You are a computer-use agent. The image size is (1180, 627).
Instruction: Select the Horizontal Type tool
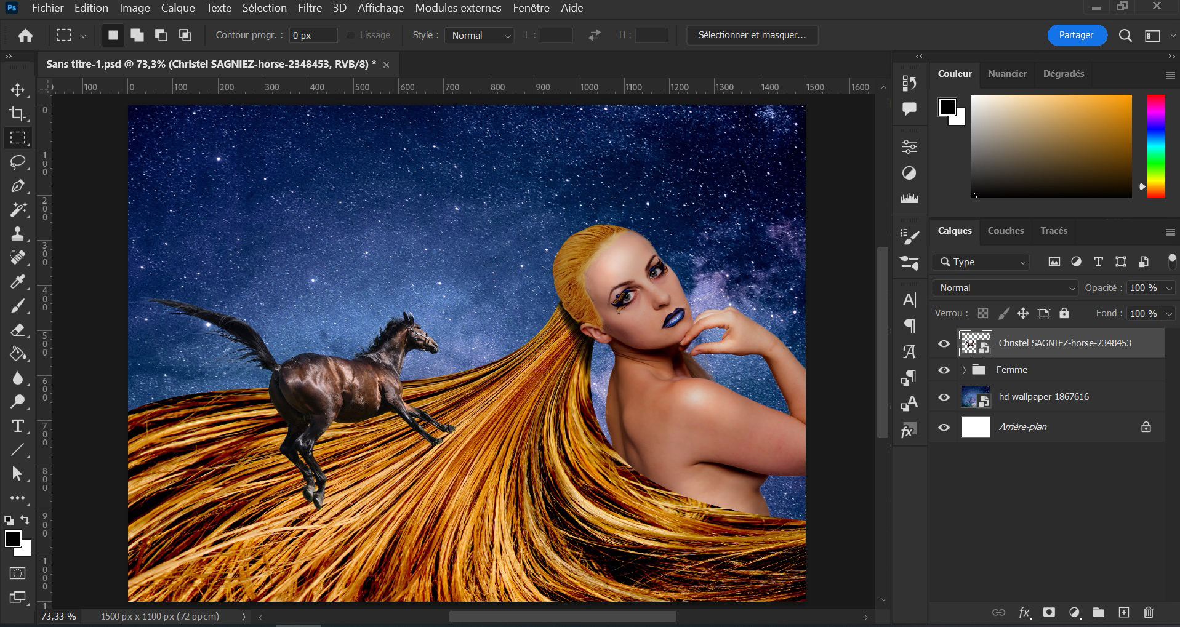tap(18, 426)
